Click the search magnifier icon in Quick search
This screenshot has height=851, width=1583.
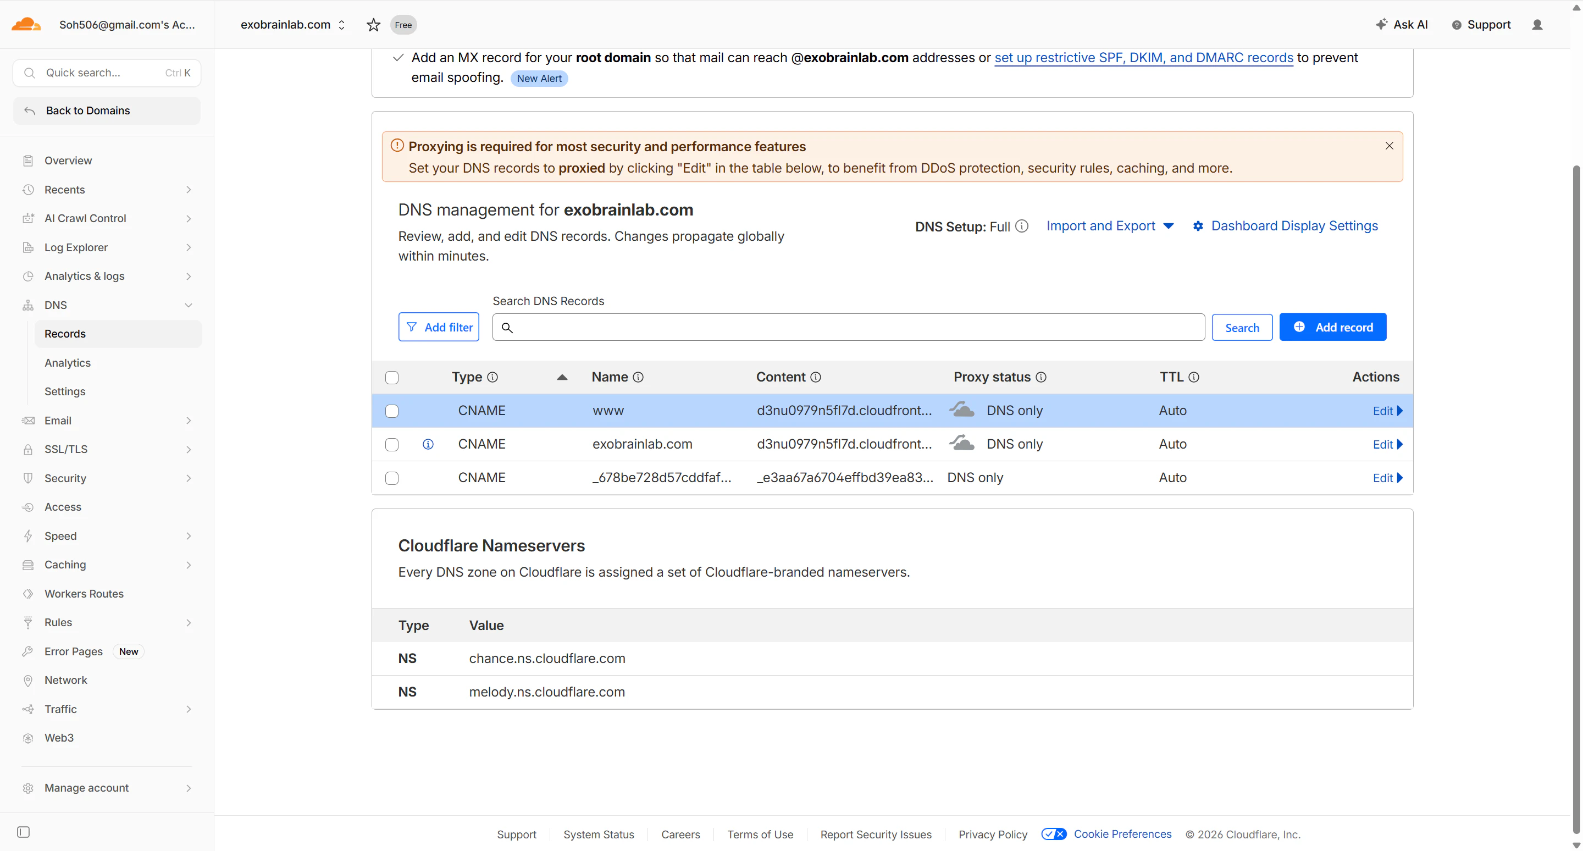click(29, 73)
